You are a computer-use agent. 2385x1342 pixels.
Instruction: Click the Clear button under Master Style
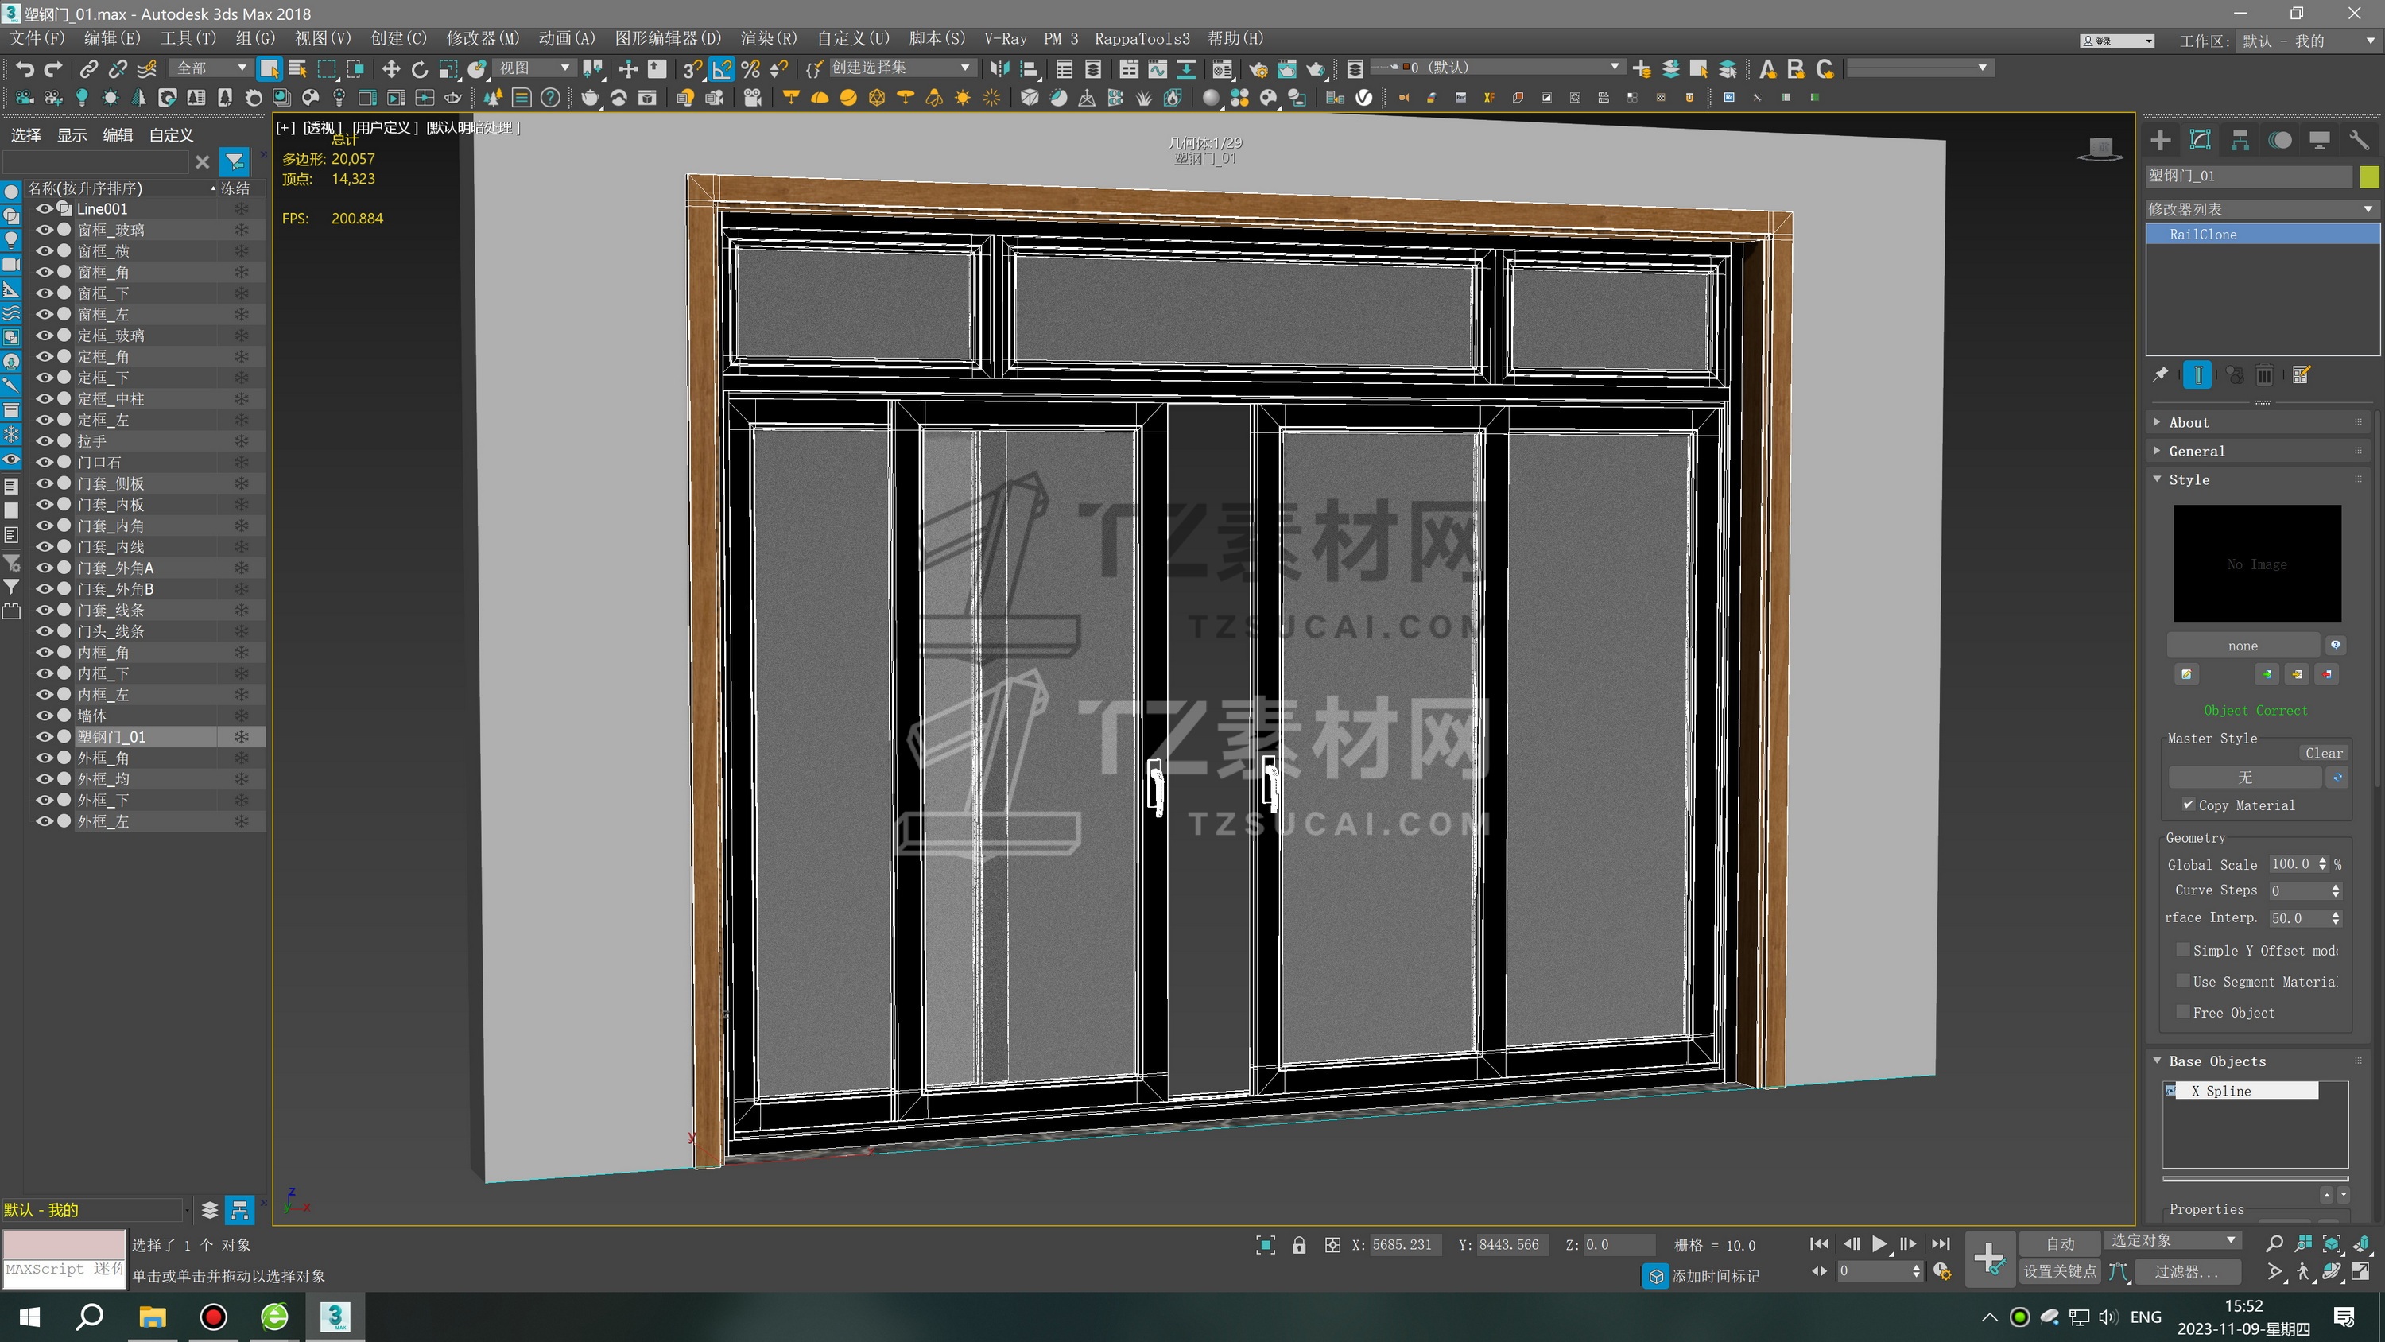click(2323, 753)
